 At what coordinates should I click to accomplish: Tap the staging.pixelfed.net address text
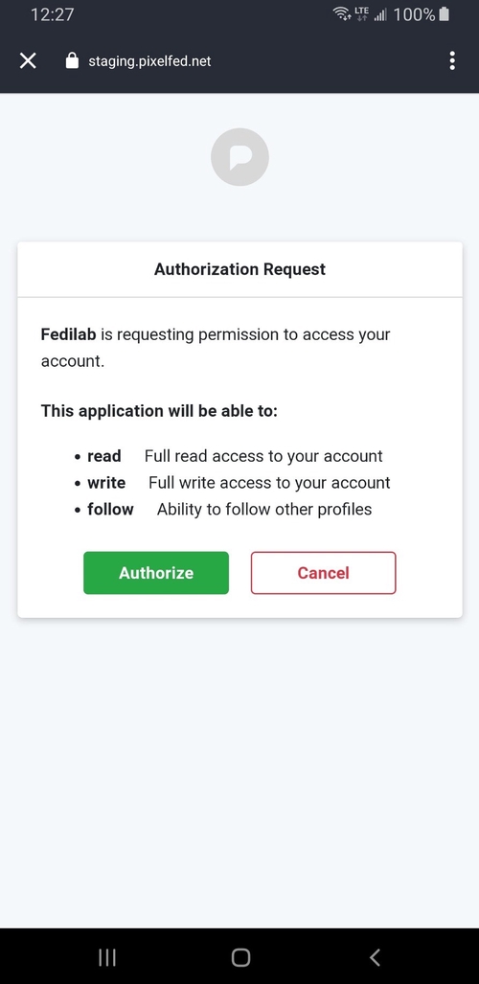tap(149, 61)
